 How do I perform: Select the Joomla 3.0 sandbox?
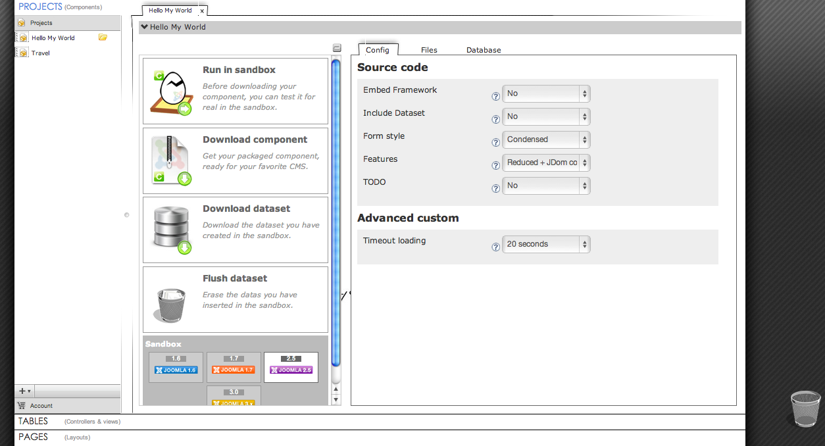coord(234,395)
